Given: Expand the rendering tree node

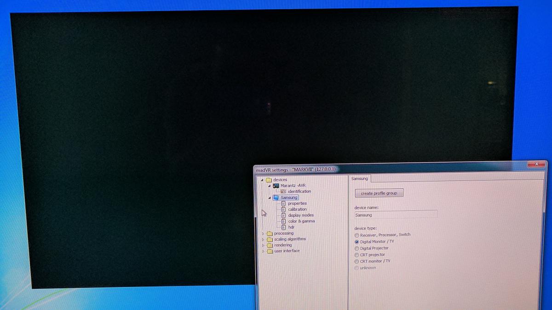Looking at the screenshot, I should 263,245.
